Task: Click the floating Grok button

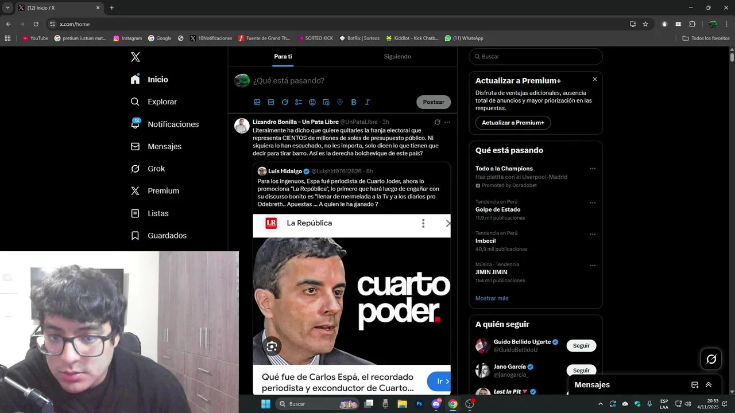Action: [711, 359]
